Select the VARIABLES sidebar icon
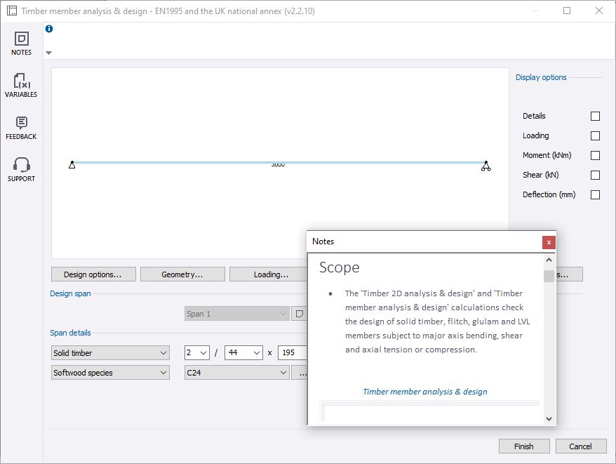616x464 pixels. (x=21, y=84)
